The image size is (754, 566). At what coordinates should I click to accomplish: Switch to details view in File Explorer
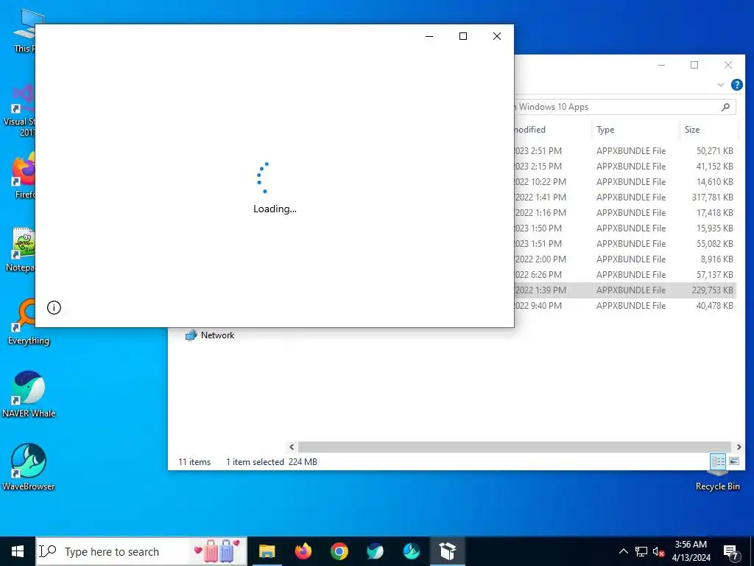pyautogui.click(x=718, y=461)
